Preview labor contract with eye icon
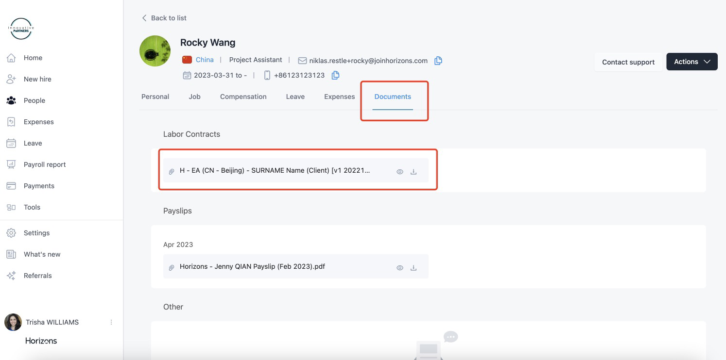This screenshot has height=360, width=726. (x=400, y=172)
